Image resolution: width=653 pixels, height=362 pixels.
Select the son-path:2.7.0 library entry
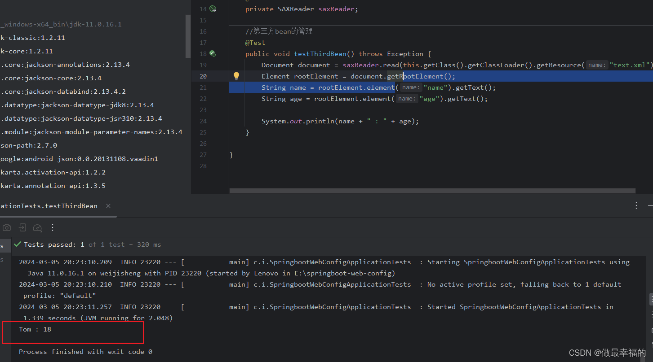click(29, 145)
